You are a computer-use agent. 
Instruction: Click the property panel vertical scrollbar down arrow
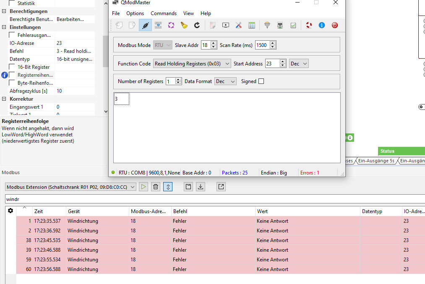(106, 112)
